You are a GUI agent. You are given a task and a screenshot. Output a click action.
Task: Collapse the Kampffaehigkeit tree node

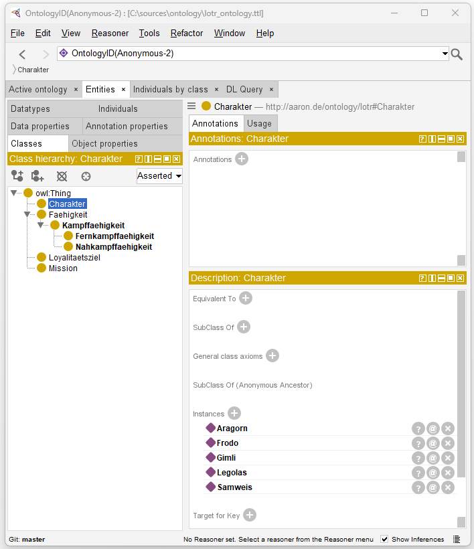41,226
